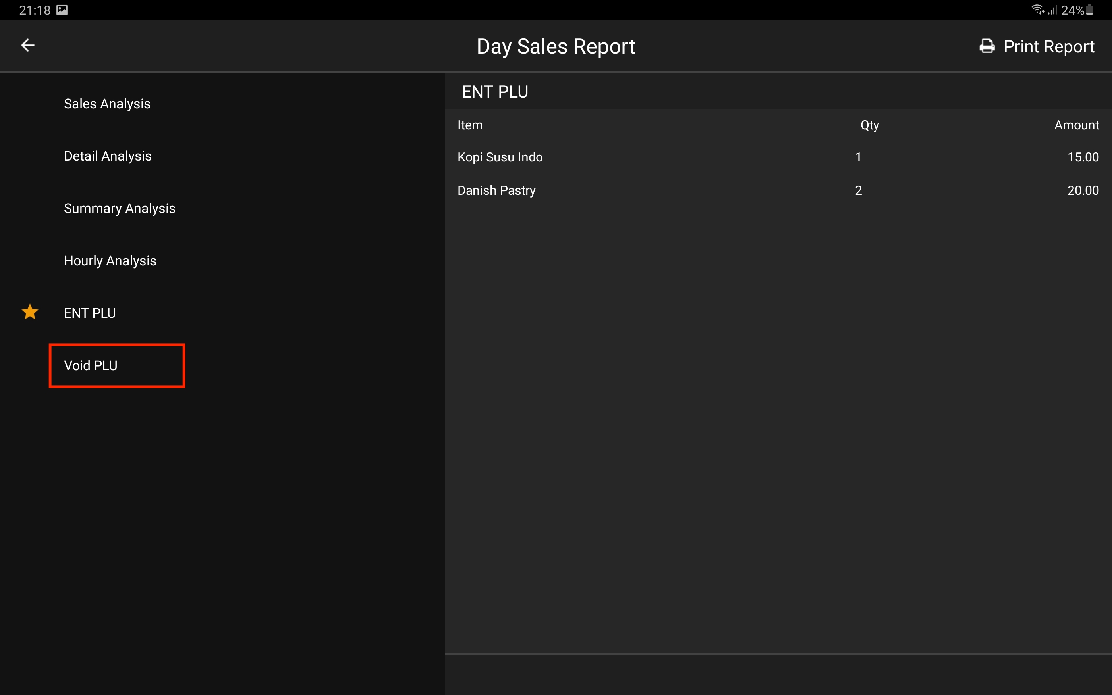
Task: Tap the gallery image icon in status bar
Action: pos(62,10)
